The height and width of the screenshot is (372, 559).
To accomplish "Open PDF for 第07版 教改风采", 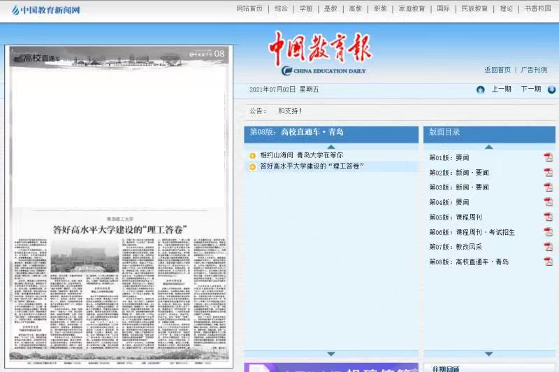I will click(x=549, y=247).
